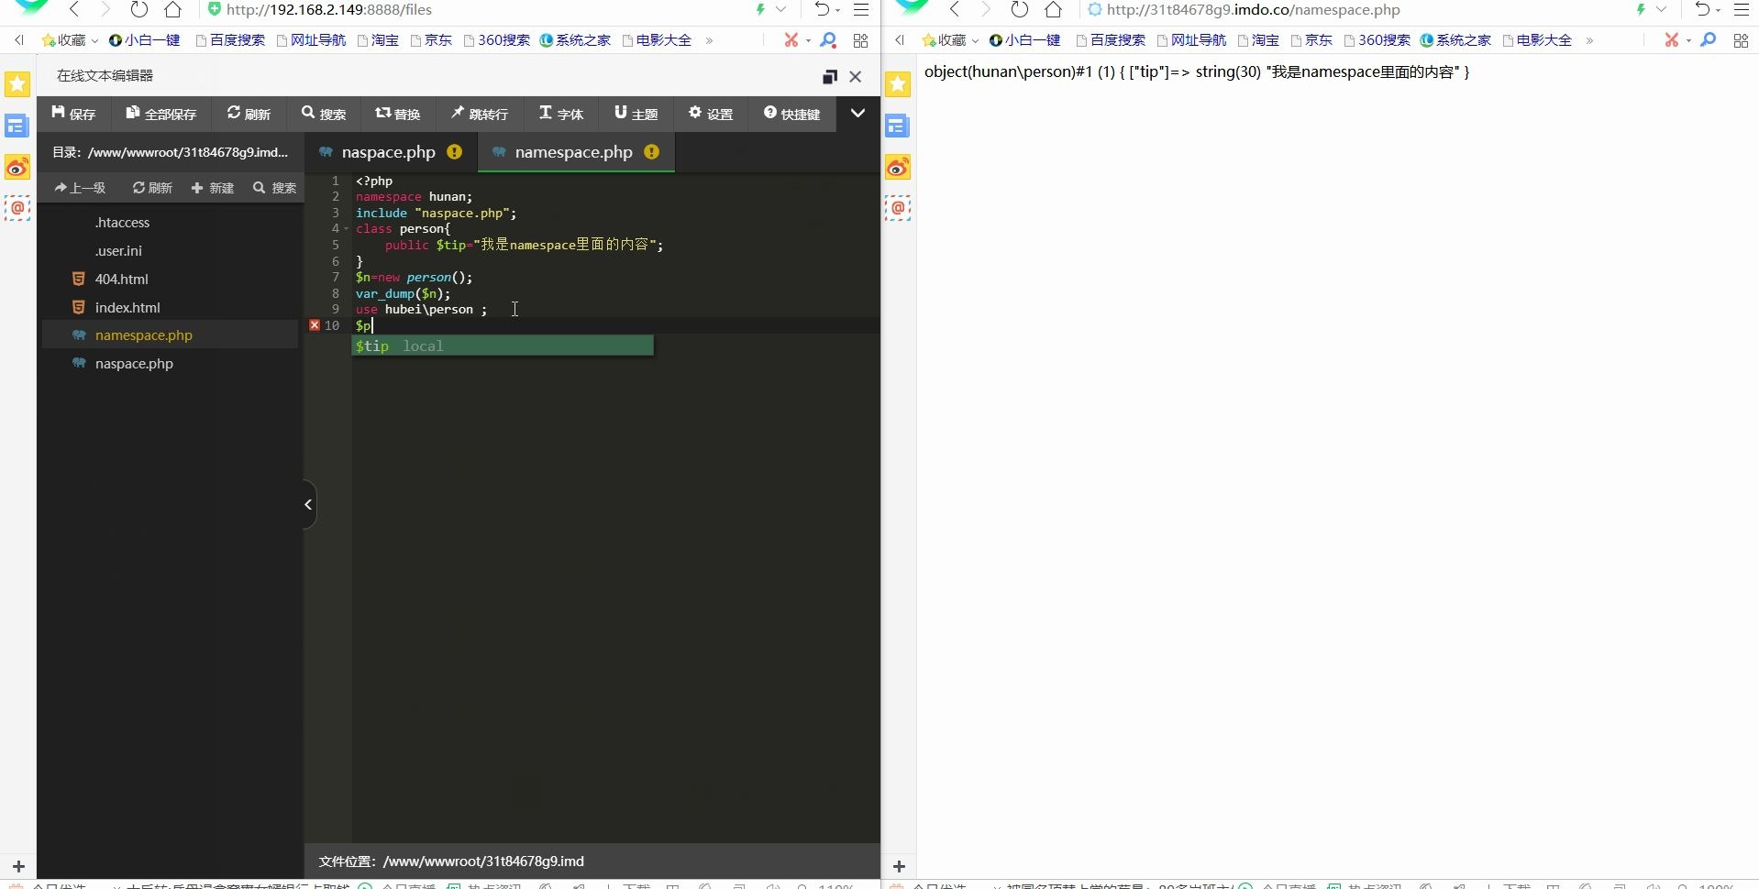Click 刷新 refresh in editor toolbar
Image resolution: width=1759 pixels, height=889 pixels.
click(x=249, y=114)
